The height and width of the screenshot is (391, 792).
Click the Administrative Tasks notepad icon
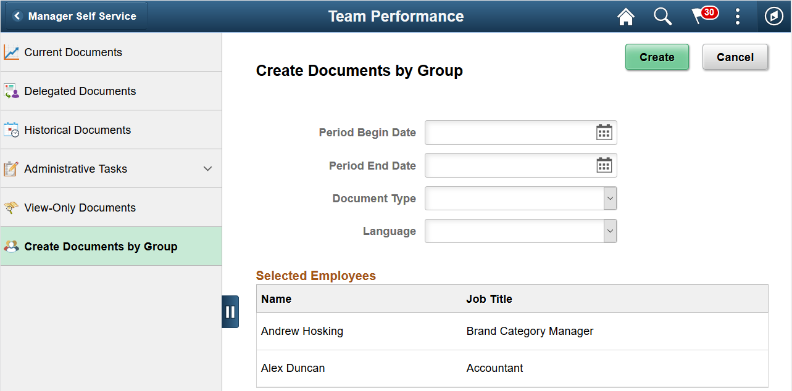click(x=11, y=169)
